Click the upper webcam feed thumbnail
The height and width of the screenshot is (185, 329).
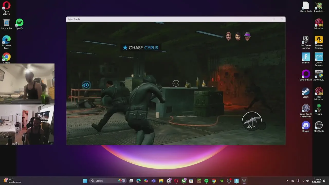(x=27, y=84)
